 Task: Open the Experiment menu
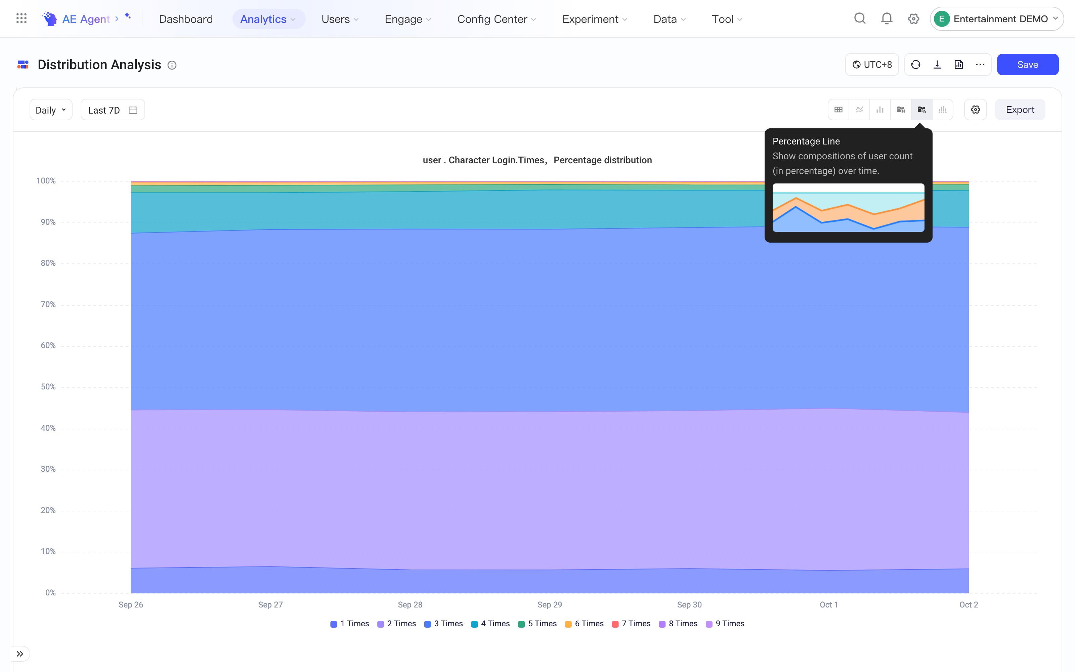pyautogui.click(x=595, y=19)
